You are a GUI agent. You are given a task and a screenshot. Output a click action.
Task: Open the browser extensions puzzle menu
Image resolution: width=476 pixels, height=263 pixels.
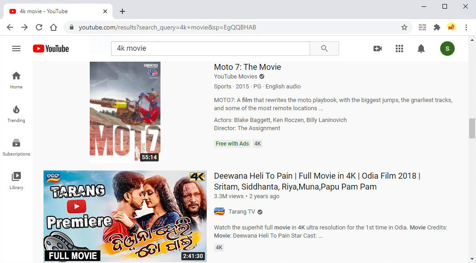pos(437,27)
